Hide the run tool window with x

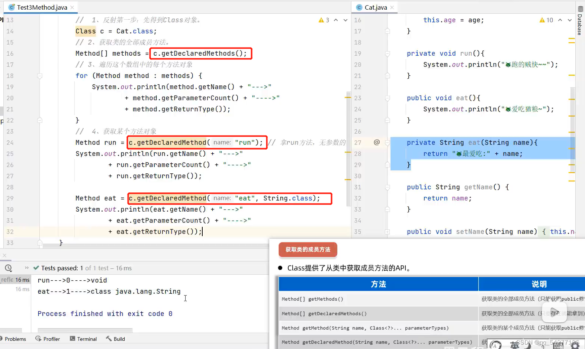click(x=4, y=255)
